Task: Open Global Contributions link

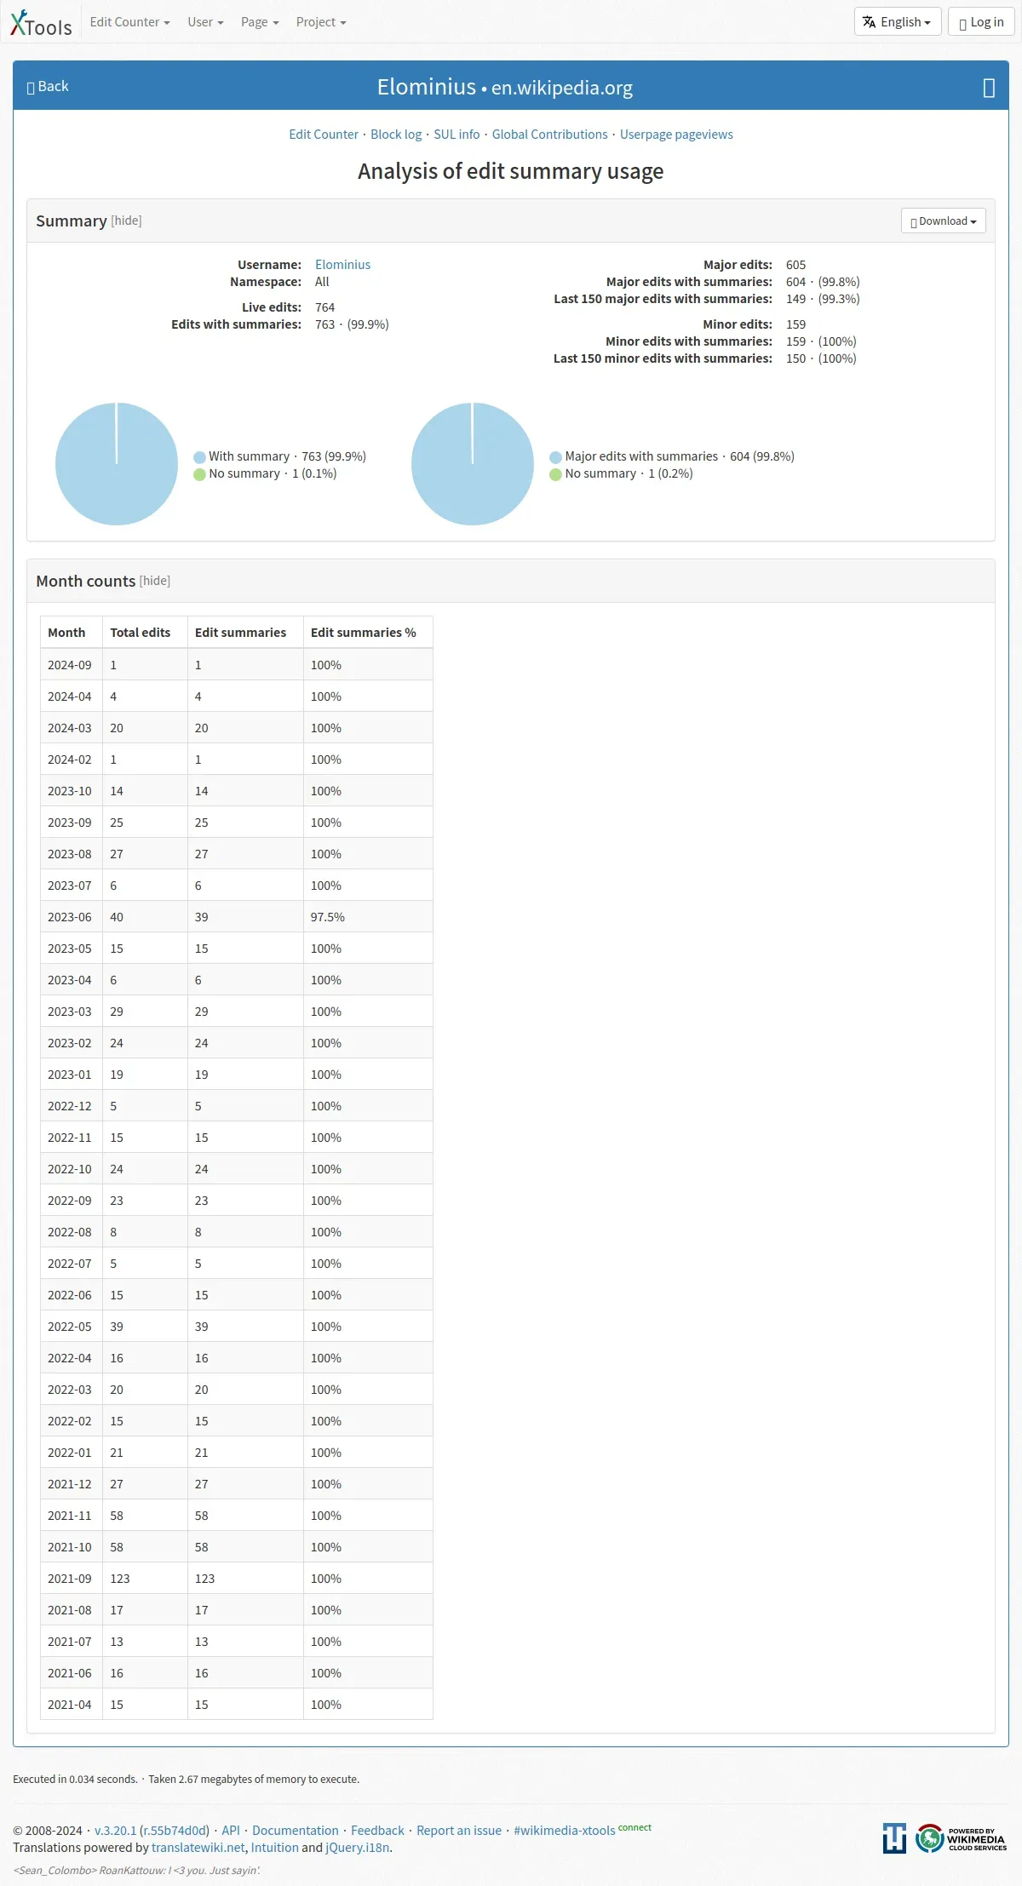Action: coord(549,135)
